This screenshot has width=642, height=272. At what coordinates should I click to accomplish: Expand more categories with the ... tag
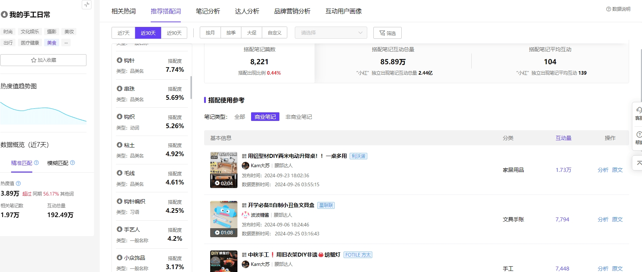(x=66, y=43)
